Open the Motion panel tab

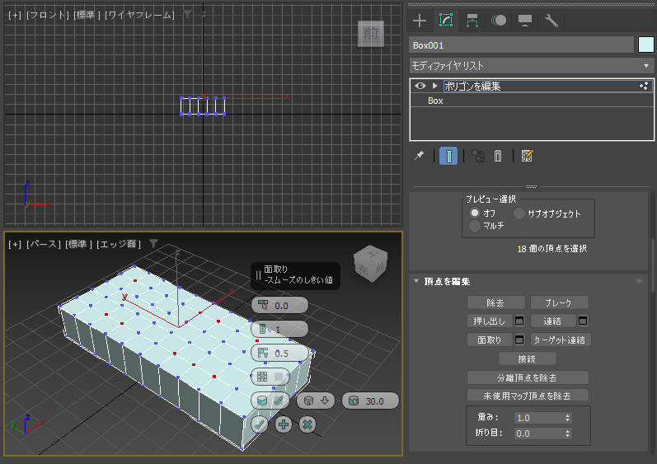[499, 21]
